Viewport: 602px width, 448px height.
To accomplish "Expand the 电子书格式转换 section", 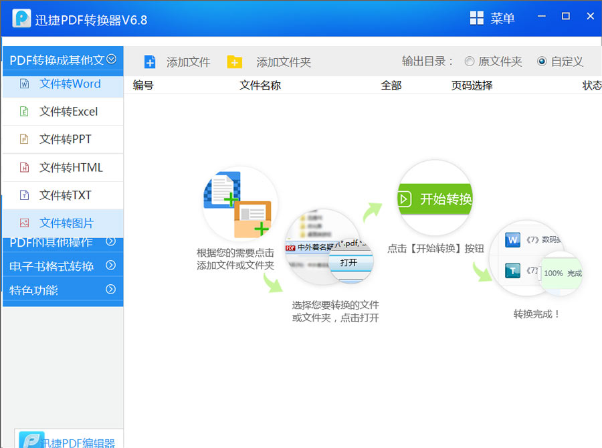I will point(111,265).
